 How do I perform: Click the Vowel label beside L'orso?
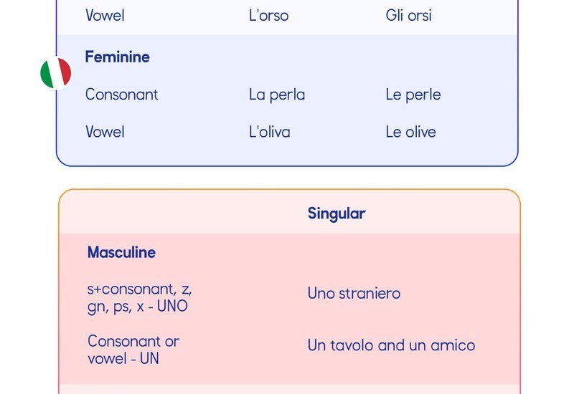105,15
